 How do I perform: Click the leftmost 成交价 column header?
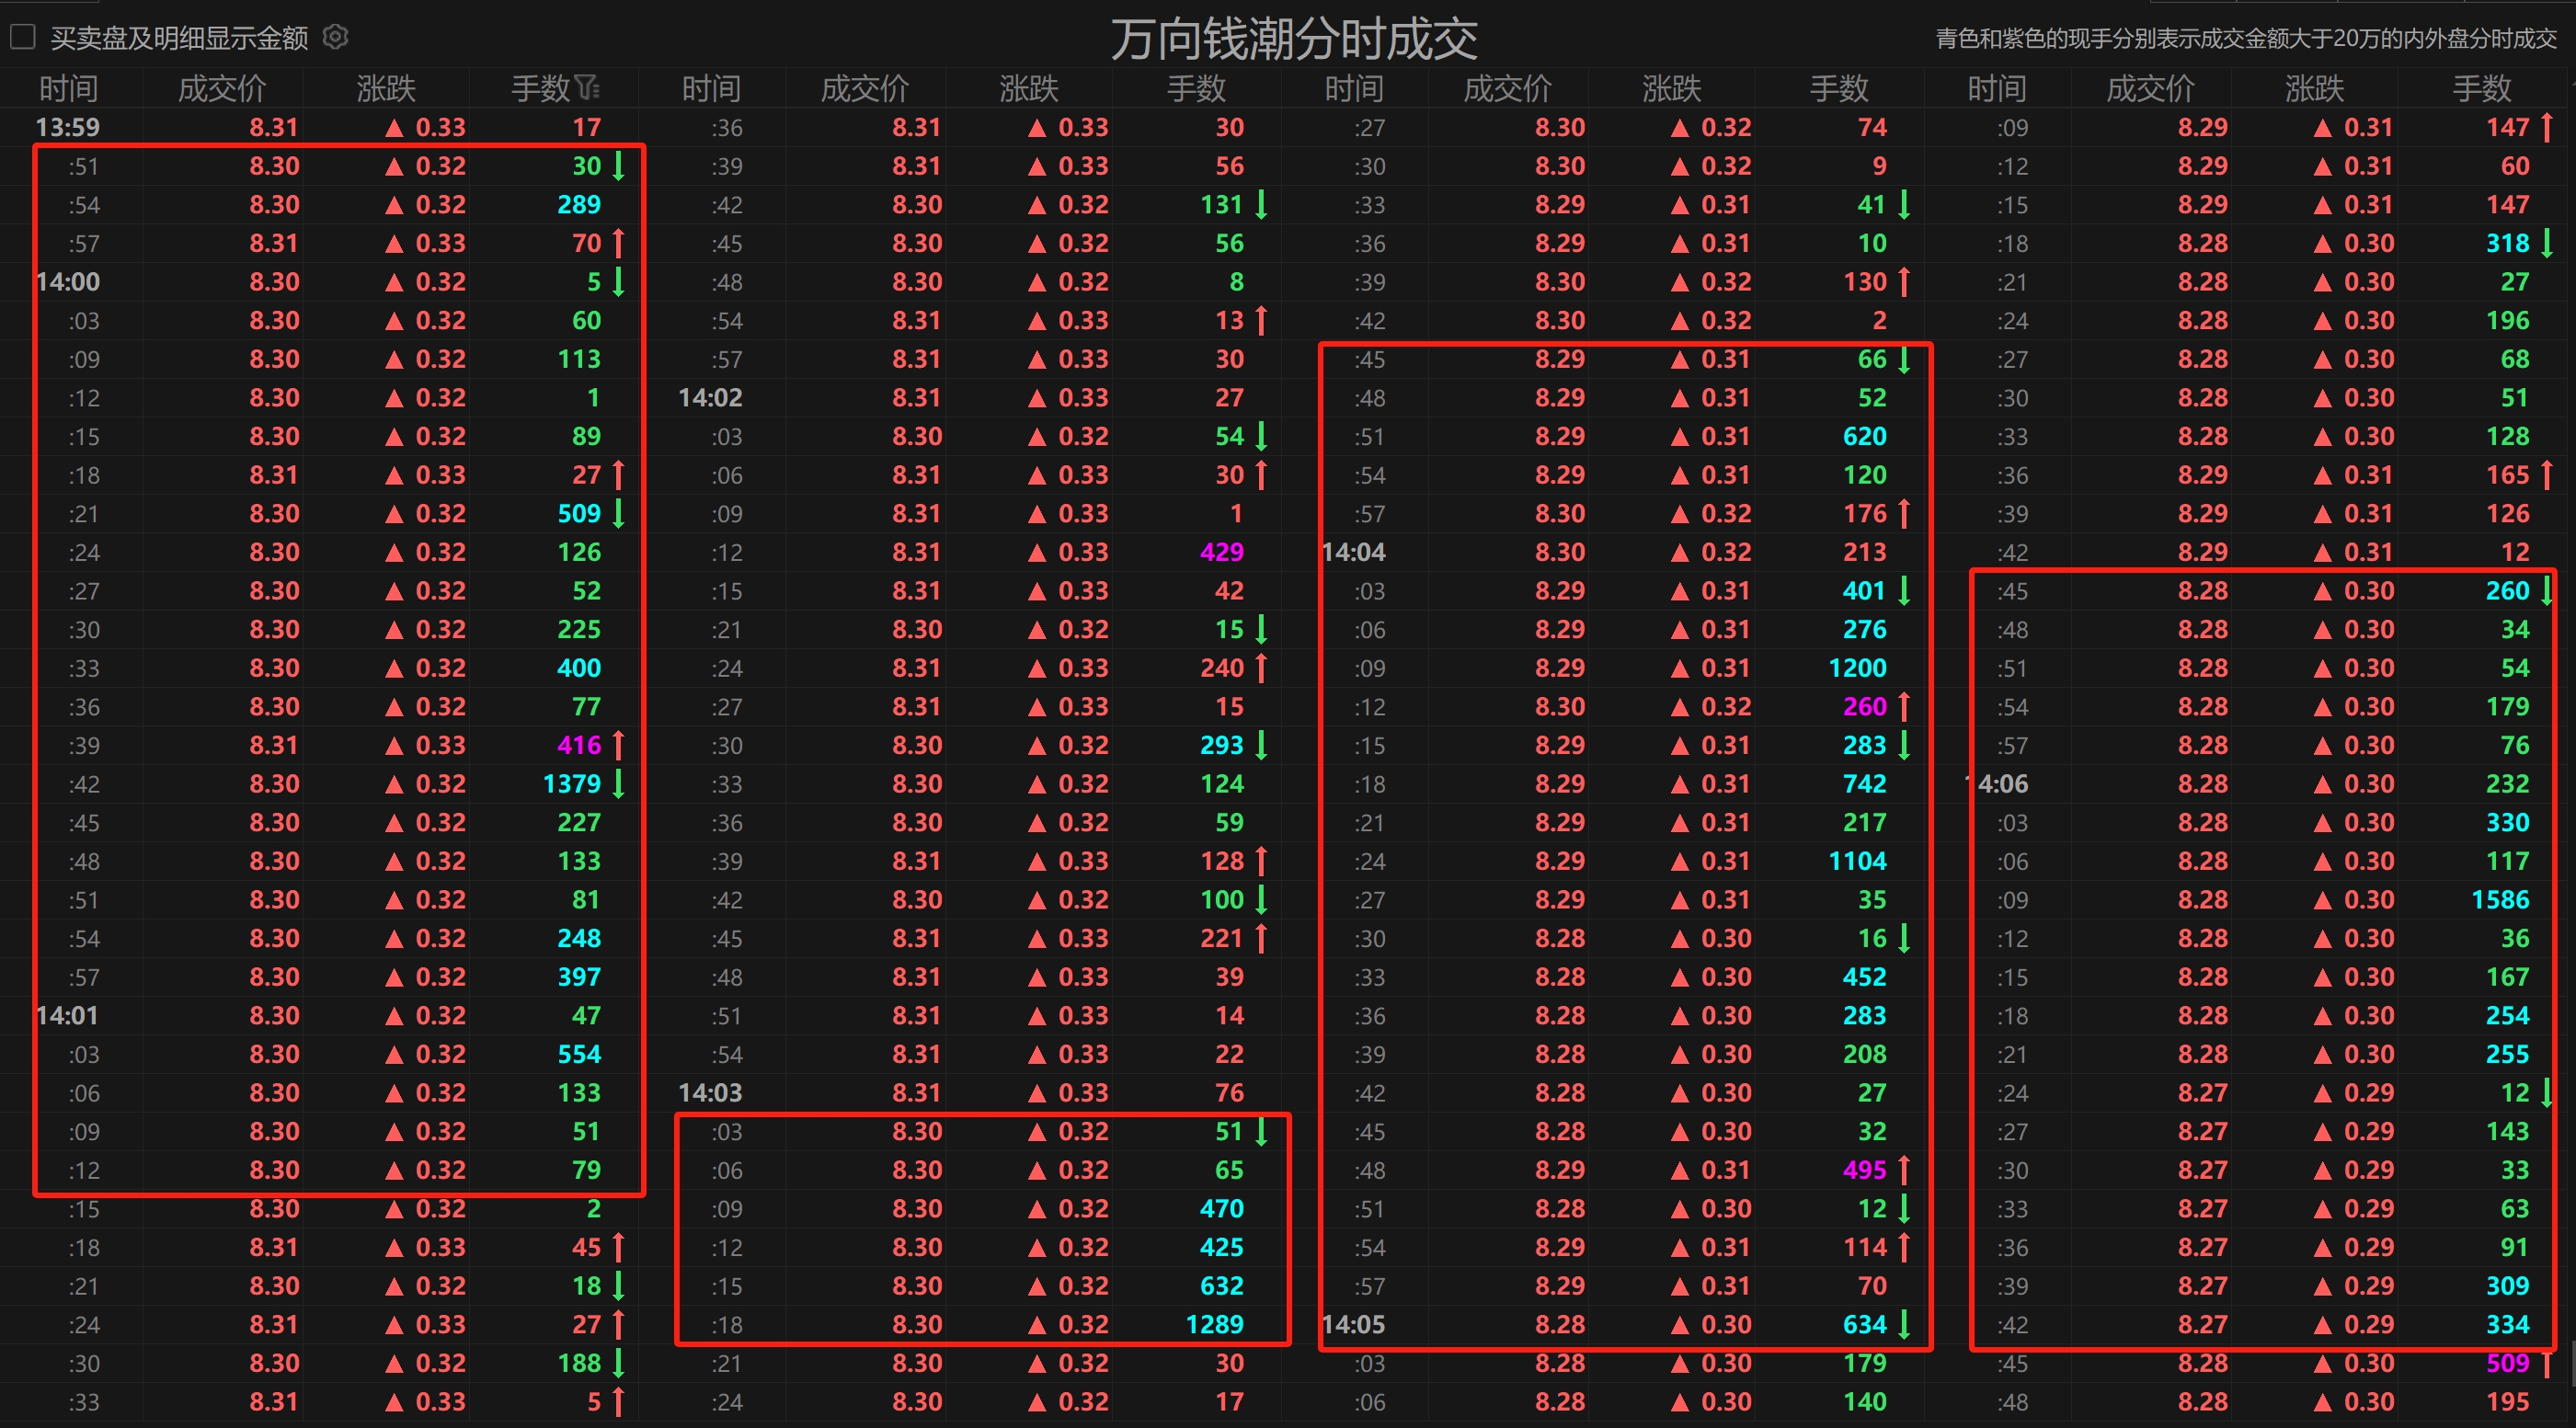point(222,88)
